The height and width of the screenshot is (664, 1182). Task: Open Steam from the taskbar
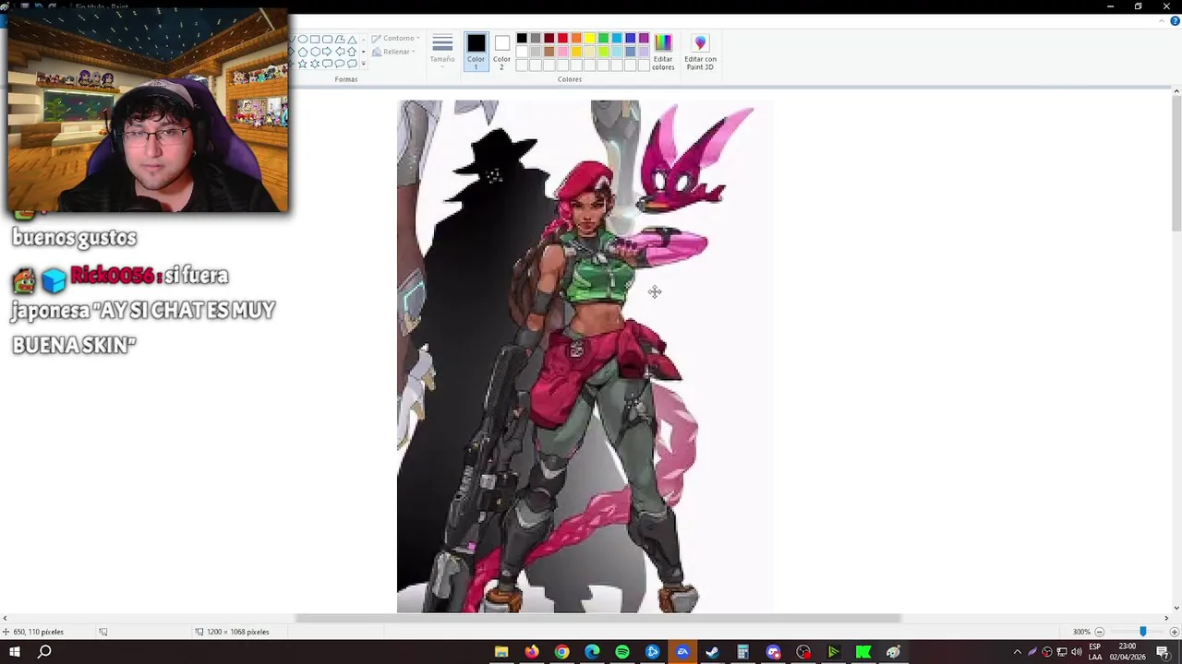click(x=712, y=652)
